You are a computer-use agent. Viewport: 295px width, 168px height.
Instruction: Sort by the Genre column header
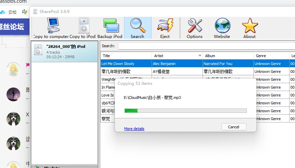pos(271,56)
